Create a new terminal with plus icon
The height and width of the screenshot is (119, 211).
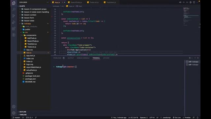190,58
